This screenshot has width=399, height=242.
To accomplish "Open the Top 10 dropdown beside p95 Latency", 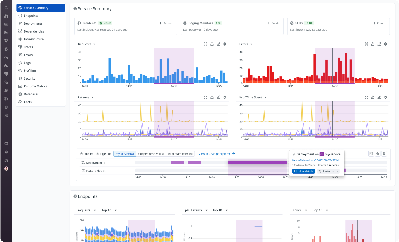I will [220, 210].
